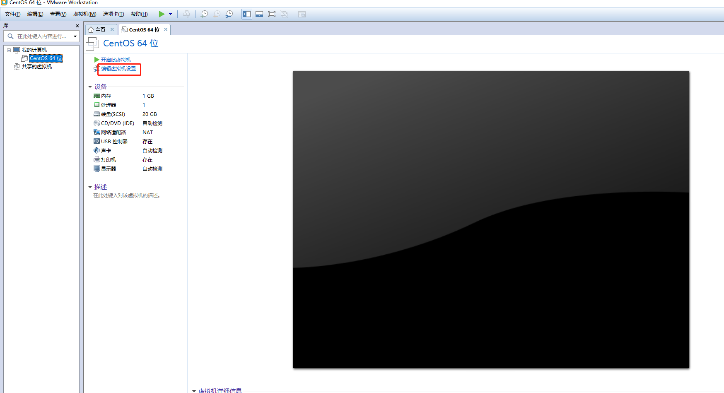Click the virtual machine black preview screen
Viewport: 724px width, 393px height.
point(491,219)
